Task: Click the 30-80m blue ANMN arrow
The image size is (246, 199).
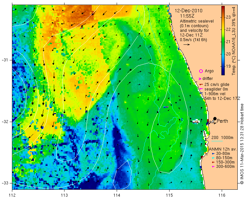Action: click(213, 154)
